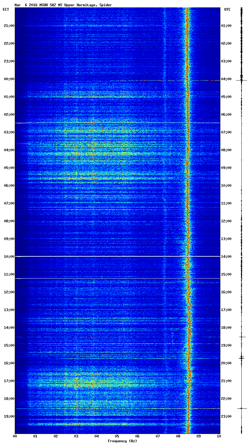Click the UTC axis label 21:00

click(226, 381)
